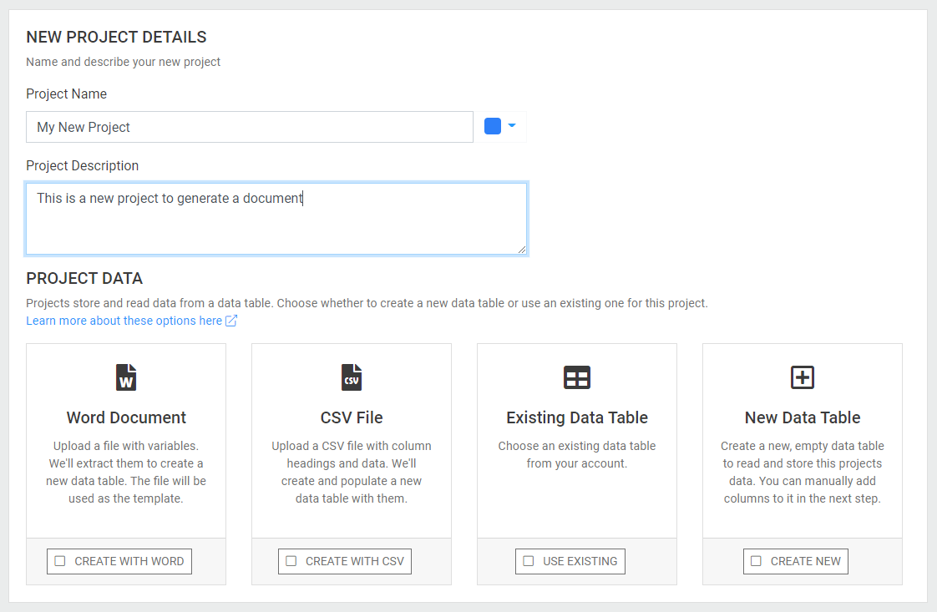The height and width of the screenshot is (612, 937).
Task: Click the blue project color swatch
Action: tap(493, 126)
